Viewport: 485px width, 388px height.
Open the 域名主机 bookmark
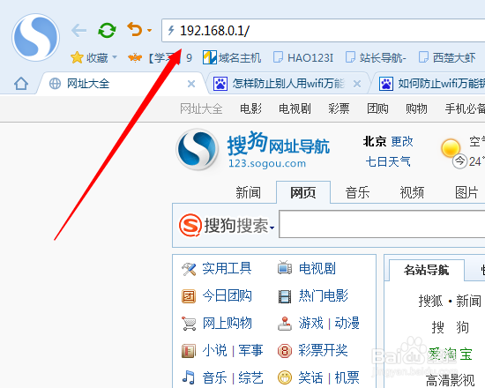[x=232, y=58]
